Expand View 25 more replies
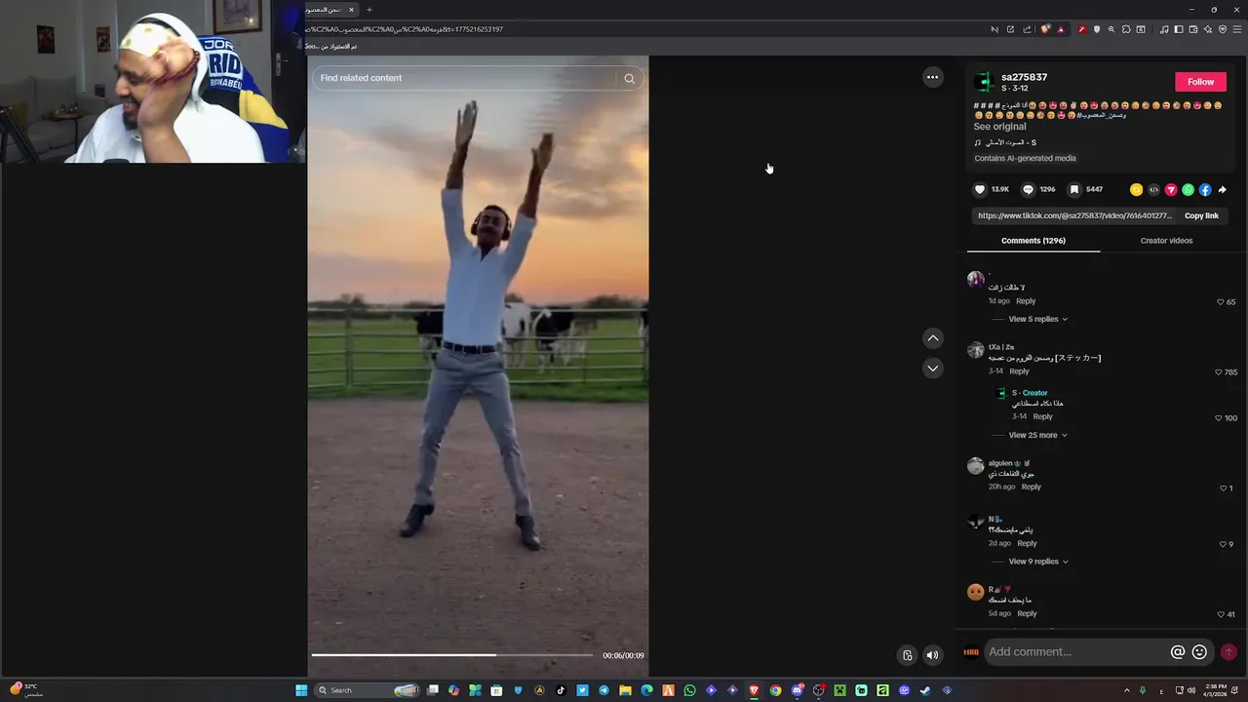 [x=1038, y=435]
